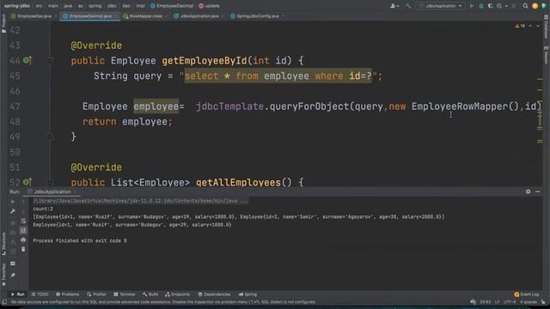Toggle scroll-to-end icon in Run console
550x309 pixels.
coord(23,230)
